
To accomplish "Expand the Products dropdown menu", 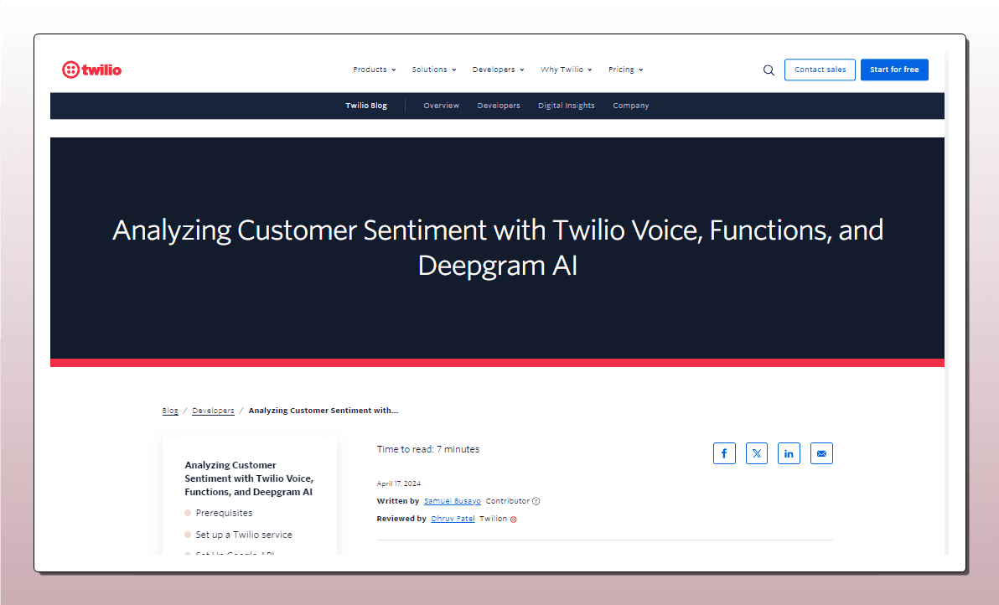I will (x=374, y=70).
